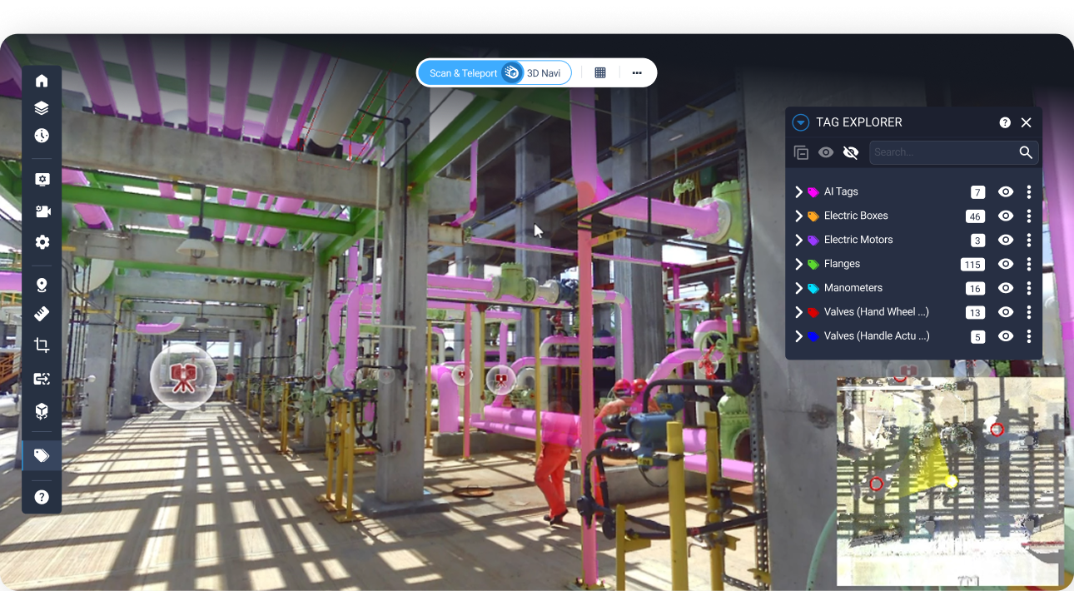The image size is (1074, 591).
Task: Click the copy/duplicate icon in Tag Explorer
Action: (801, 152)
